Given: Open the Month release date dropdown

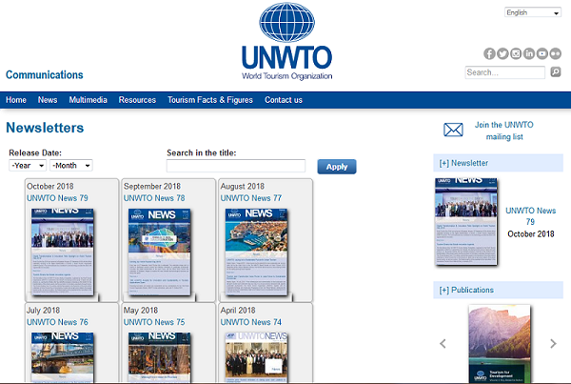Looking at the screenshot, I should pos(71,166).
